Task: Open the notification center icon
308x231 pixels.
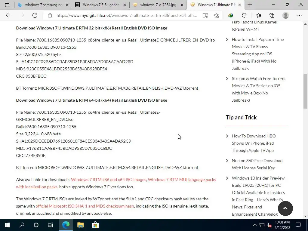Action: [298, 225]
